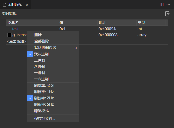Click 保存到文件... menu entry
This screenshot has width=174, height=128.
[45, 119]
